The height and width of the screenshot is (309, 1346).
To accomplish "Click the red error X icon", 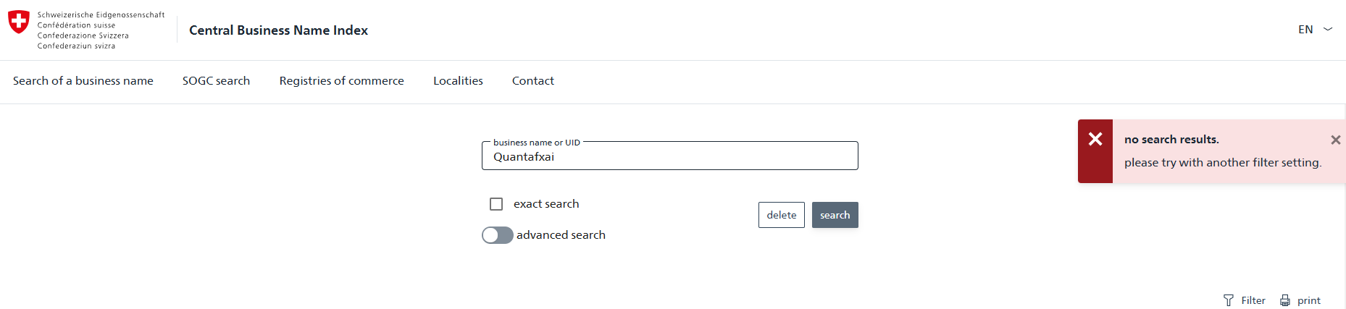I will (1095, 139).
